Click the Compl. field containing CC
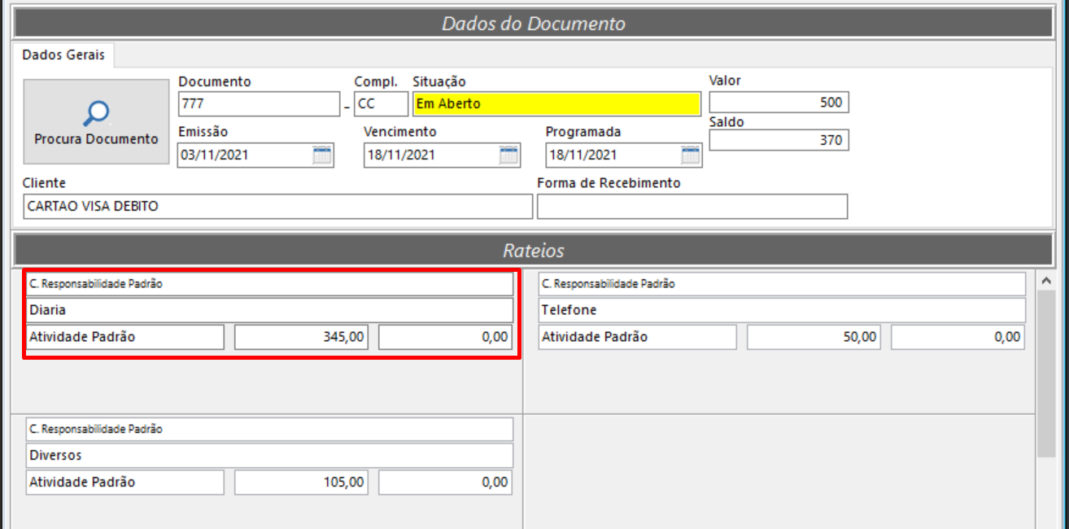 [381, 104]
